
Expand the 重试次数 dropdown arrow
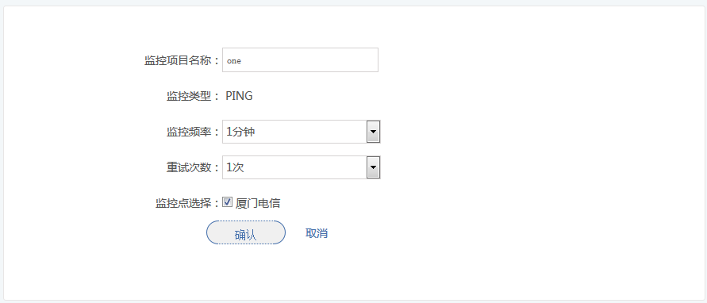(x=374, y=167)
